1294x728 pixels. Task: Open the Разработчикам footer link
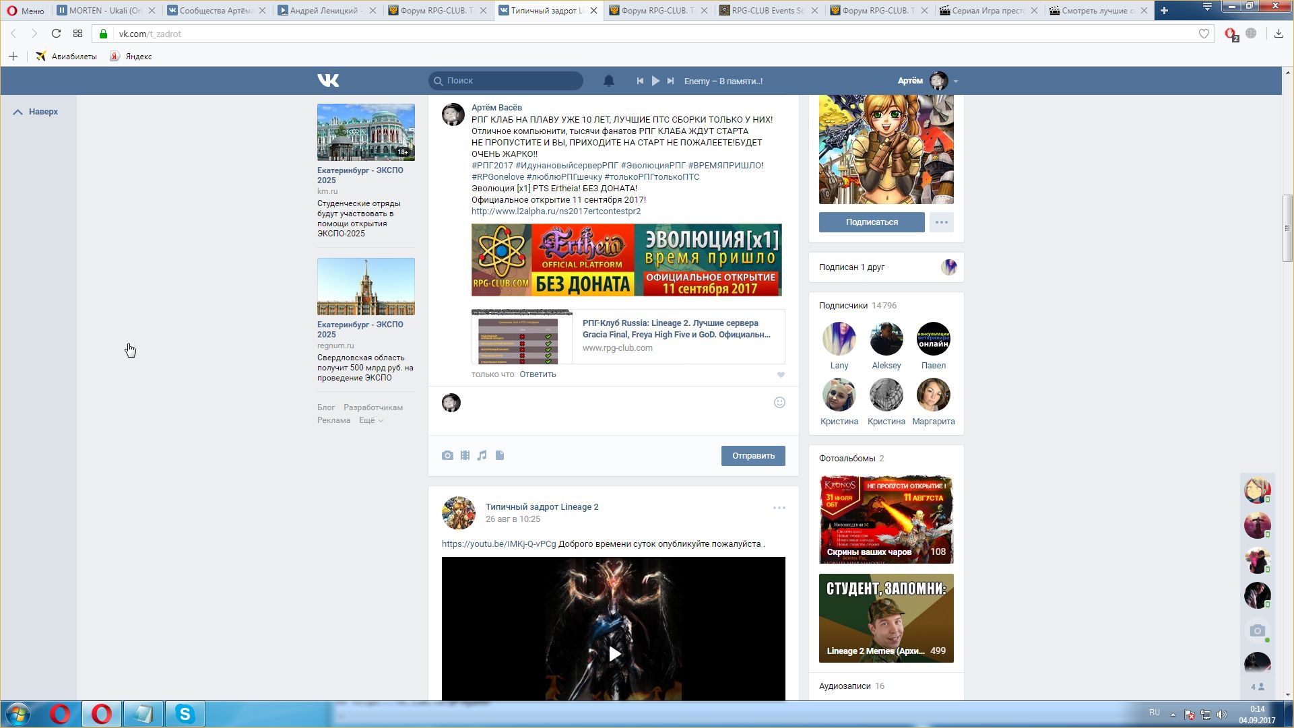373,407
